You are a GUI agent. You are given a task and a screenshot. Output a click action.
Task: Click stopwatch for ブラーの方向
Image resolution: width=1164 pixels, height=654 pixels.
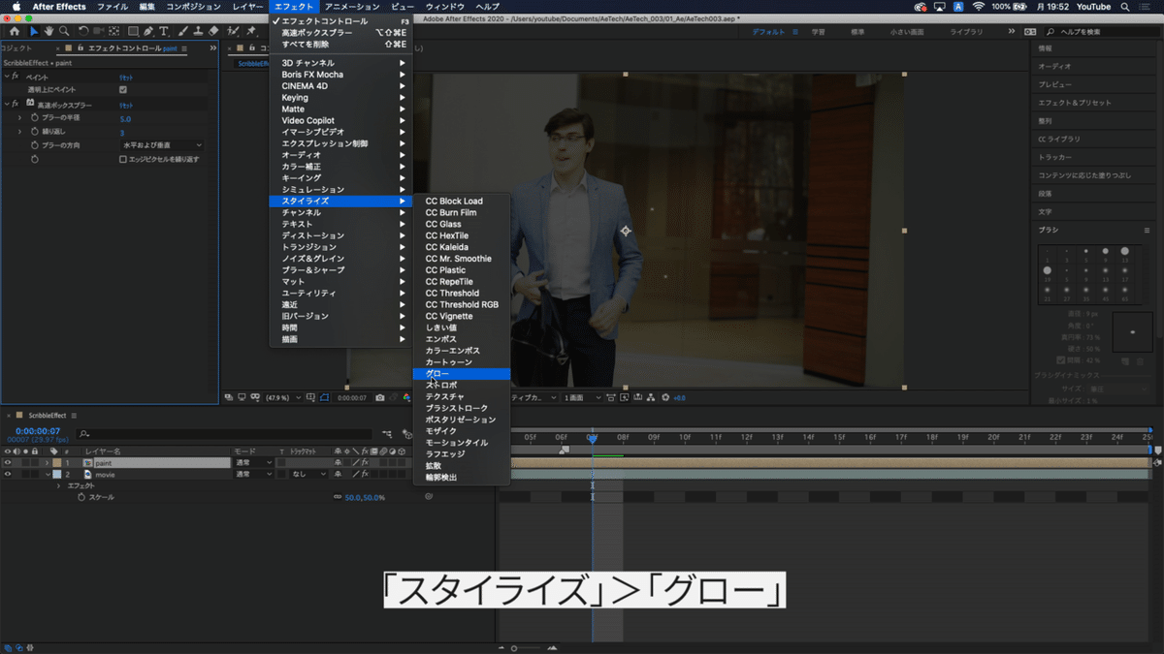[x=34, y=145]
